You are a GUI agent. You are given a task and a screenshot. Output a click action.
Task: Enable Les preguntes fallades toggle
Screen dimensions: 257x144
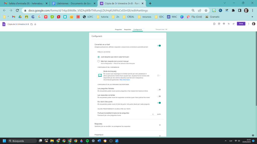tap(159, 89)
